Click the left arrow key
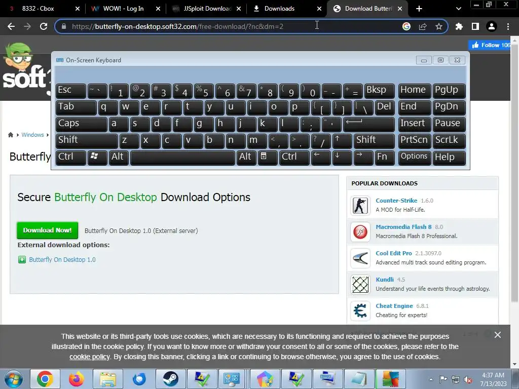The image size is (519, 389). click(x=321, y=158)
